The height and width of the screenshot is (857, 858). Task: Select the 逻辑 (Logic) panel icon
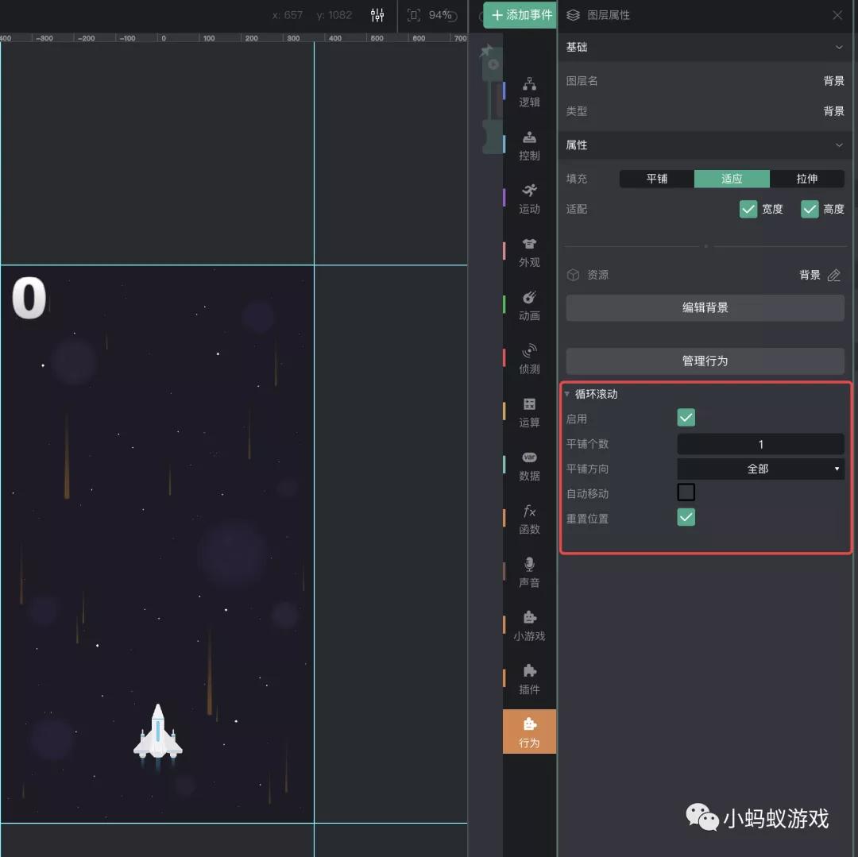coord(529,91)
